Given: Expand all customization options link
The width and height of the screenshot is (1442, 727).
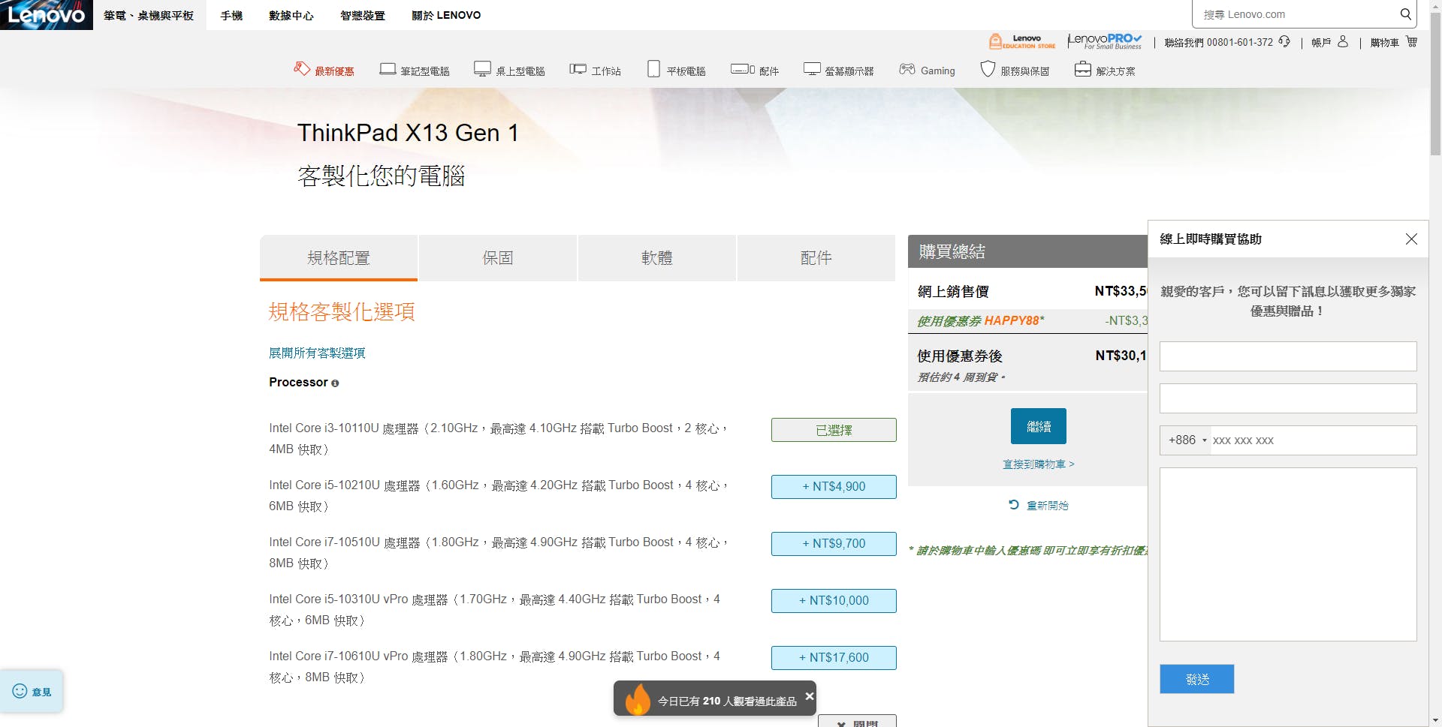Looking at the screenshot, I should point(317,353).
